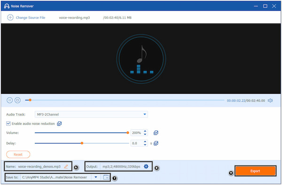
Task: Click the Change Source File link
Action: [x=31, y=17]
